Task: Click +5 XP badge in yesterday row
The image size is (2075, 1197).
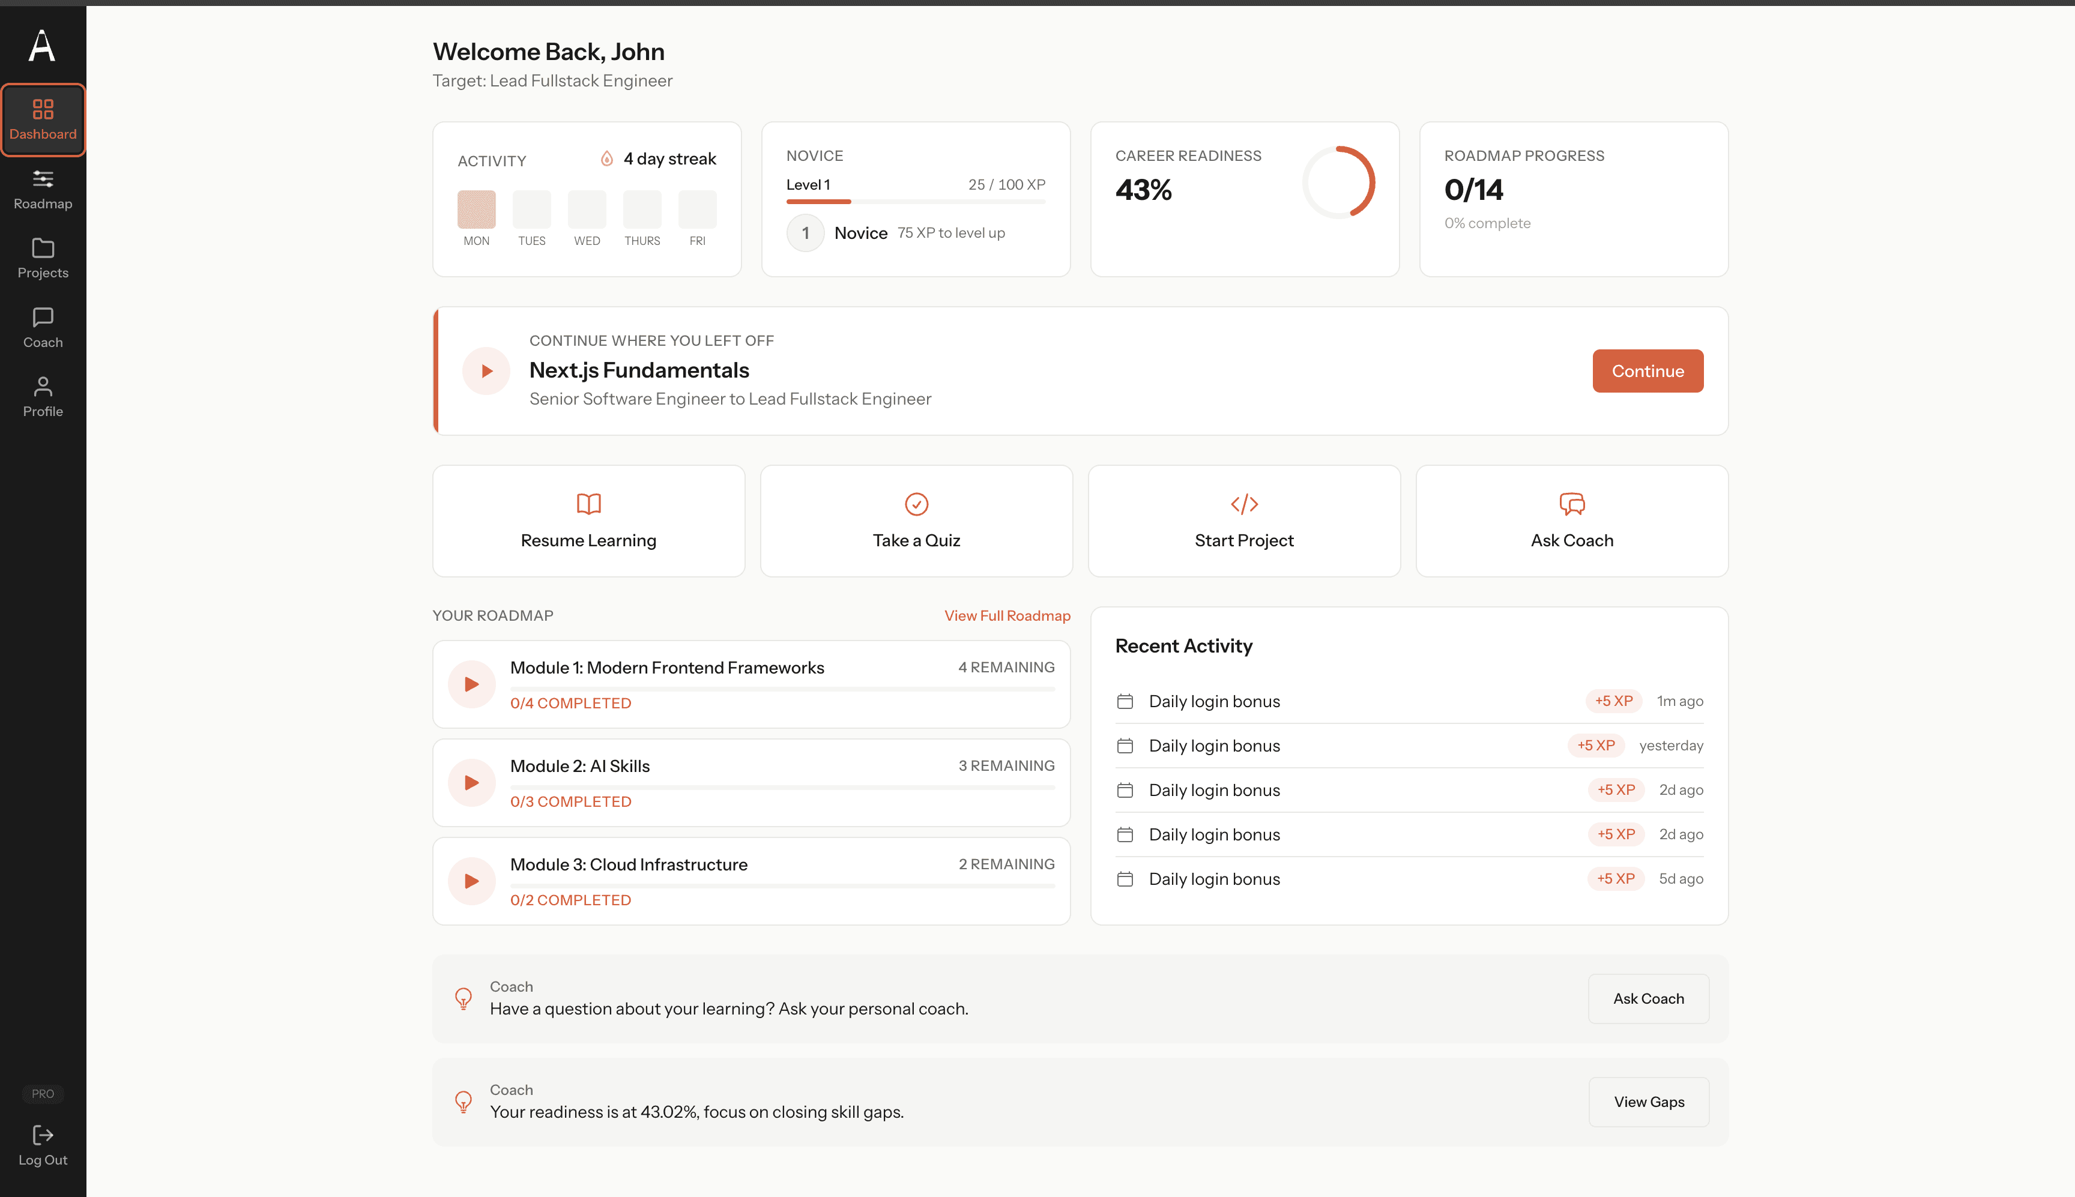Action: [1596, 746]
